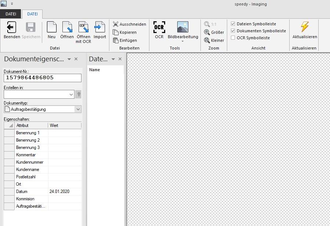The height and width of the screenshot is (226, 330).
Task: Enable OCR Symbolleiste checkbox
Action: pos(233,38)
